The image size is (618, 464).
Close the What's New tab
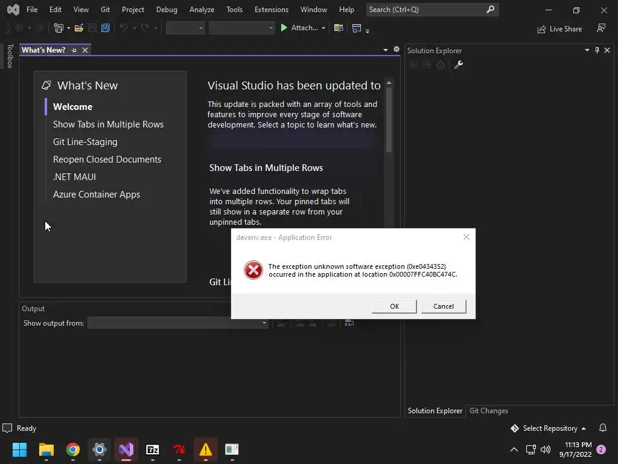point(84,50)
